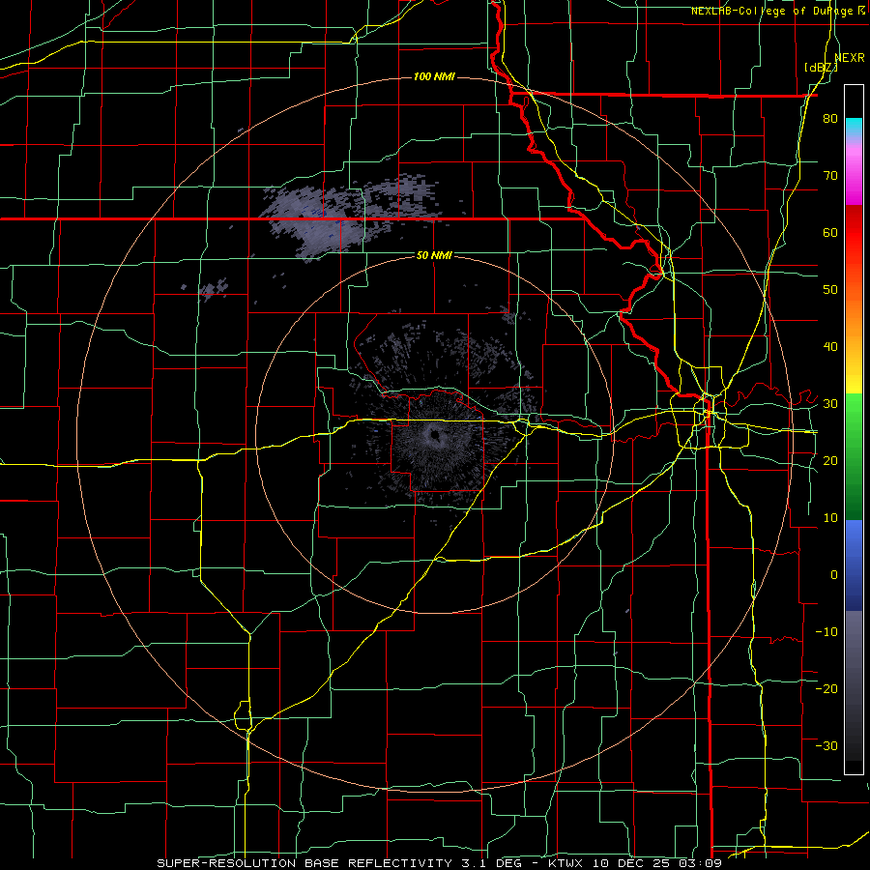Click the 80 value on the dBZ scale
Viewport: 870px width, 870px height.
pos(830,119)
